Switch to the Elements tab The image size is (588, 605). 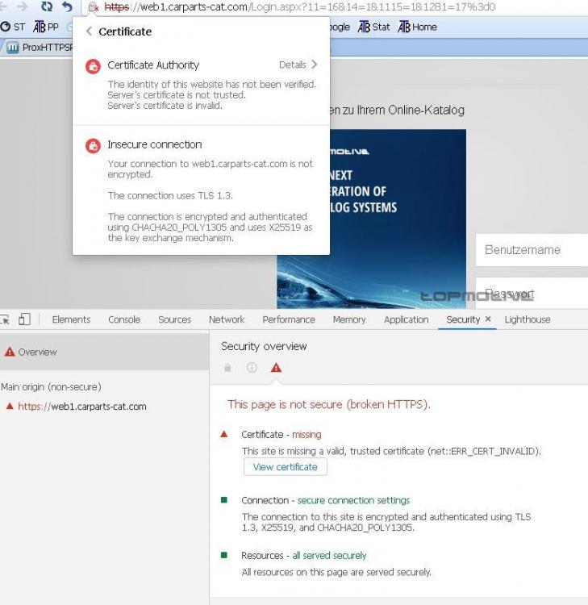tap(71, 319)
